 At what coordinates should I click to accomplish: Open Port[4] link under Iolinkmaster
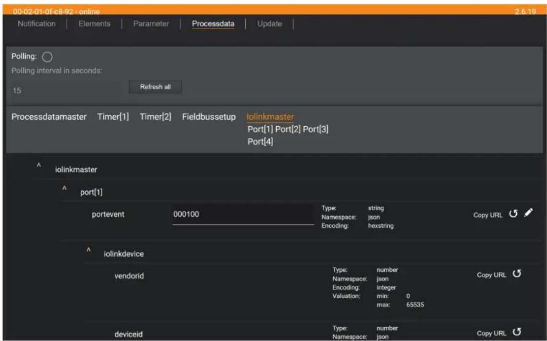pyautogui.click(x=260, y=142)
